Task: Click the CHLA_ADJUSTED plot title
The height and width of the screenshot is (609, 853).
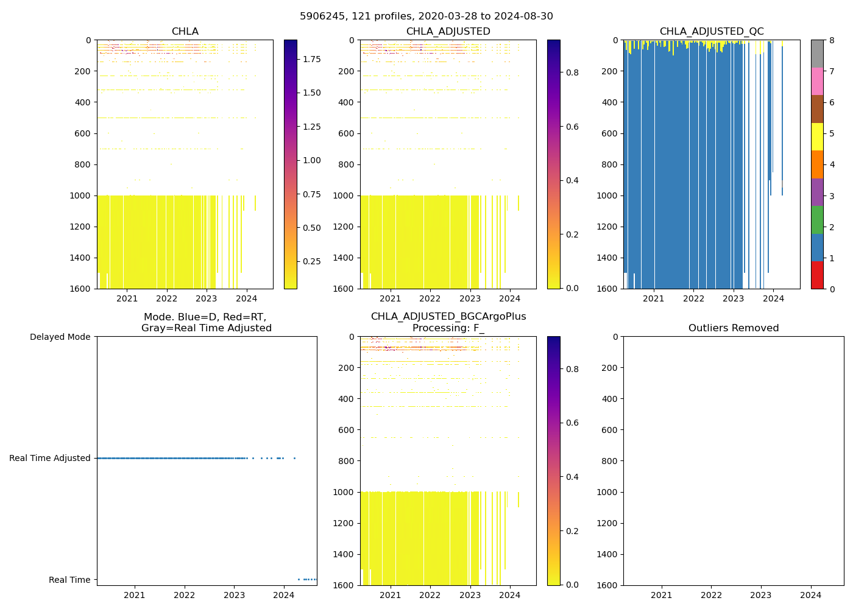Action: click(x=448, y=32)
